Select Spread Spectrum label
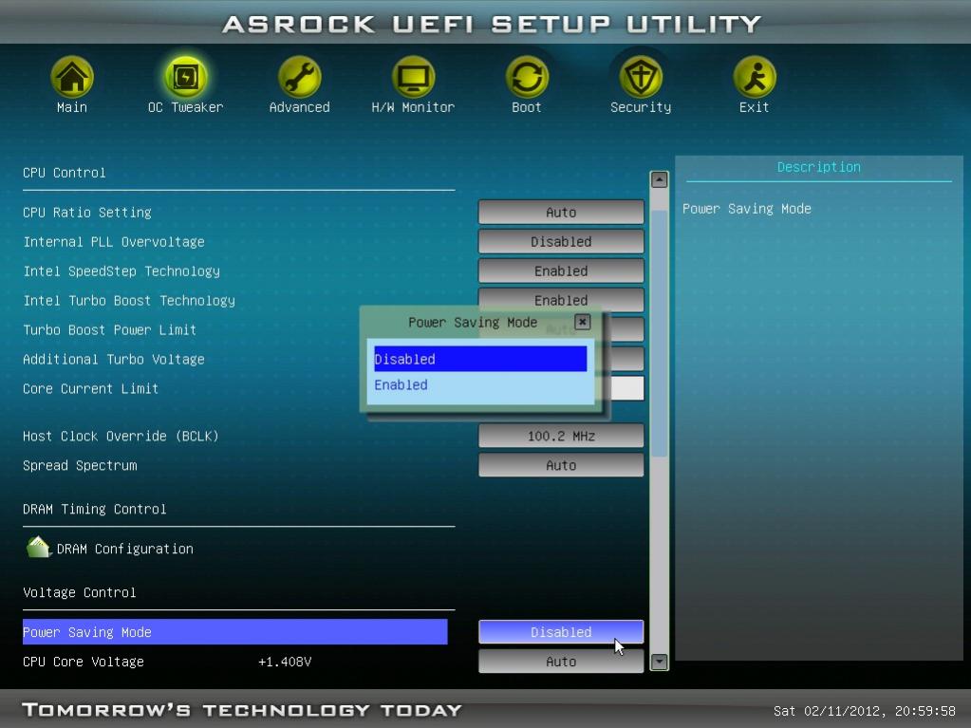Viewport: 971px width, 728px height. coord(80,465)
